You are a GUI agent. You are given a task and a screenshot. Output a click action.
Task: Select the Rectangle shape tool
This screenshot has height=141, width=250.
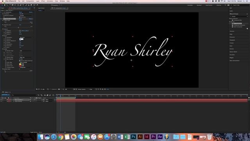18,5
